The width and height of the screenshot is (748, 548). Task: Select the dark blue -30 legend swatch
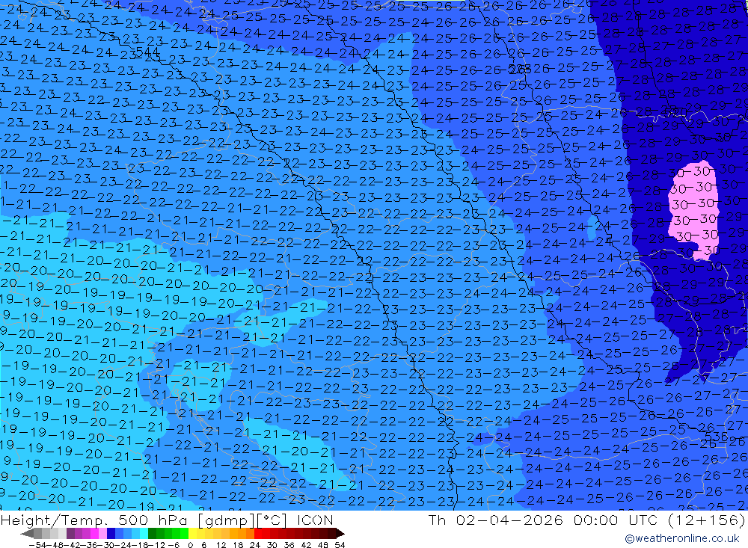tap(111, 533)
